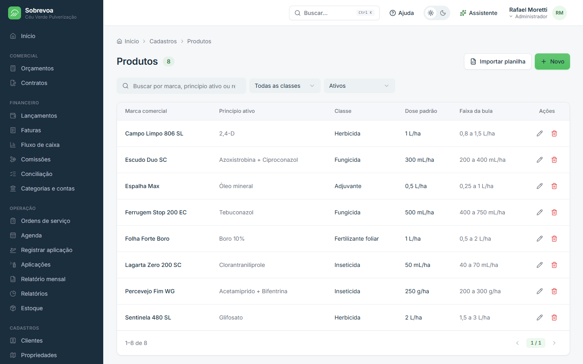Delete Ferrugem Stop 200 EC entry

pyautogui.click(x=554, y=212)
